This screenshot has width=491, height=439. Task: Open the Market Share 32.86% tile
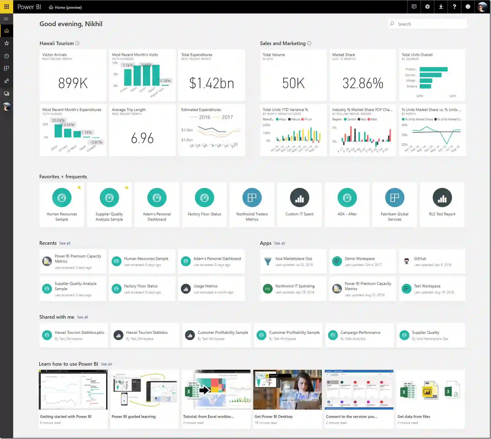(363, 75)
